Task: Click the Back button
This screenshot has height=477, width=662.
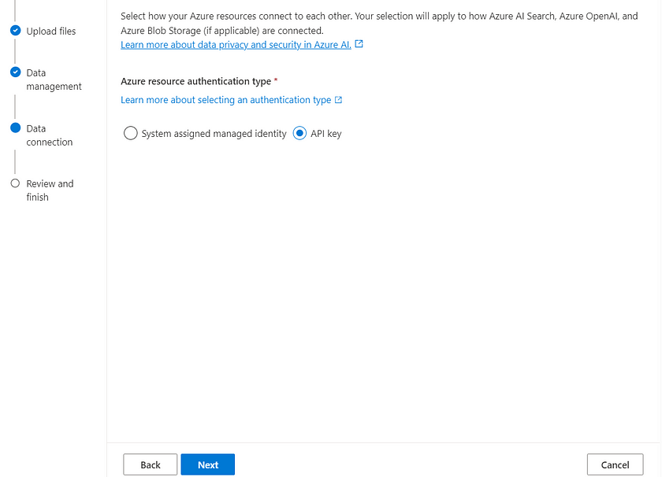Action: coord(151,464)
